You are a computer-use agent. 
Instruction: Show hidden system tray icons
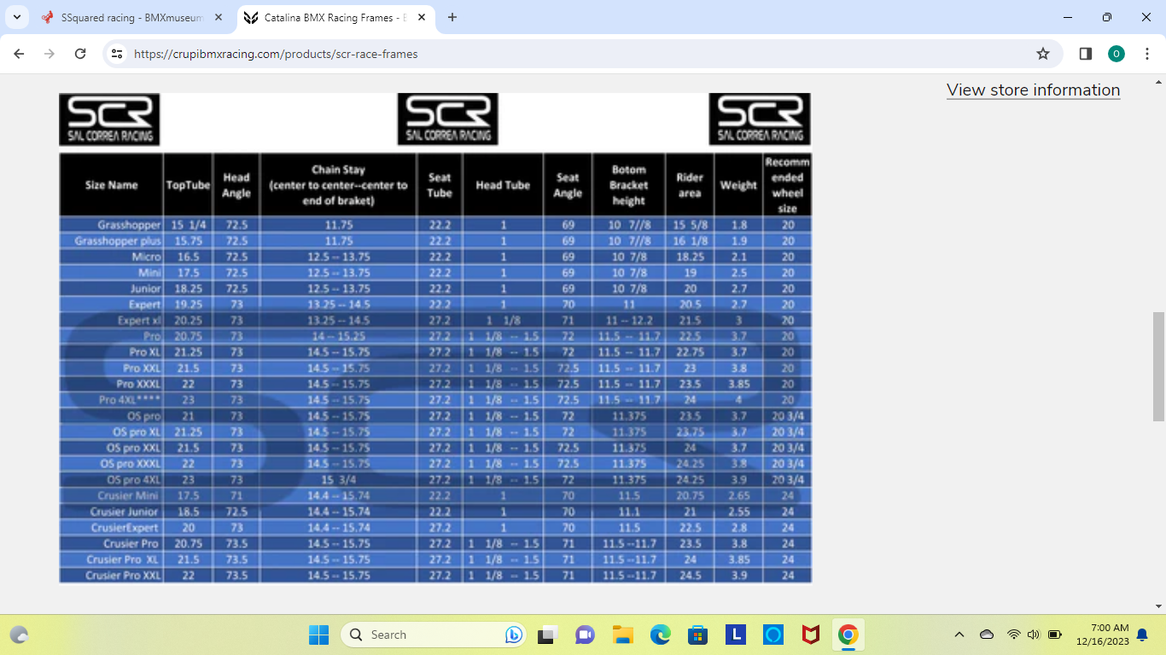tap(959, 635)
